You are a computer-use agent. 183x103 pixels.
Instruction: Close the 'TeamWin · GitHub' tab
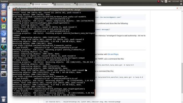pos(73,5)
